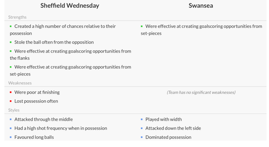Click the green bullet beside "Stole the ball often"
The height and width of the screenshot is (147, 269).
(x=11, y=42)
